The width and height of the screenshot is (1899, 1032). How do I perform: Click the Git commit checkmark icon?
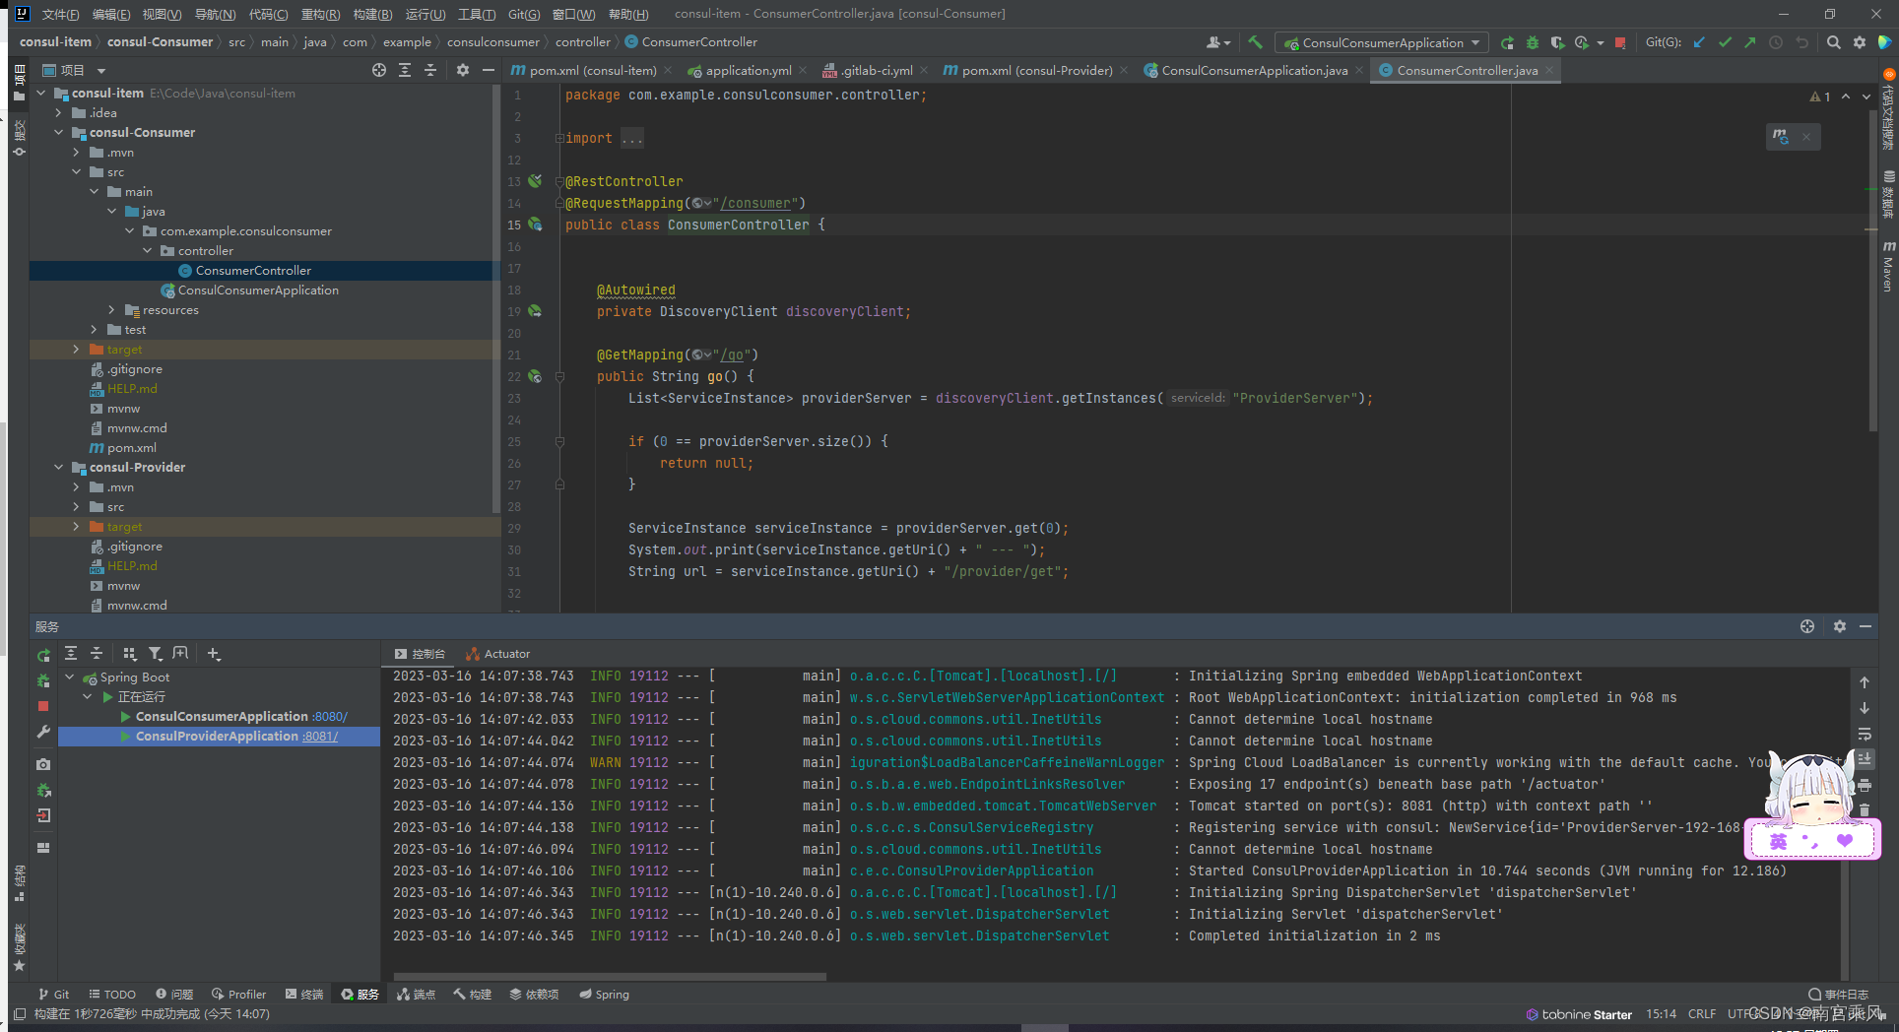1725,42
